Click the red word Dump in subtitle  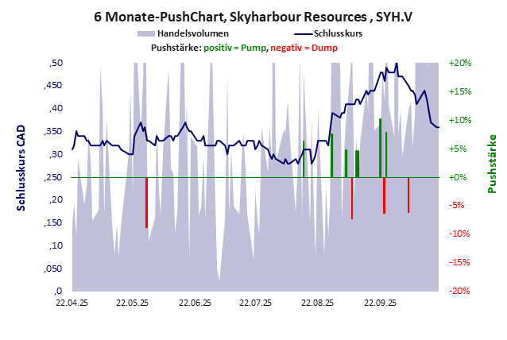[323, 48]
